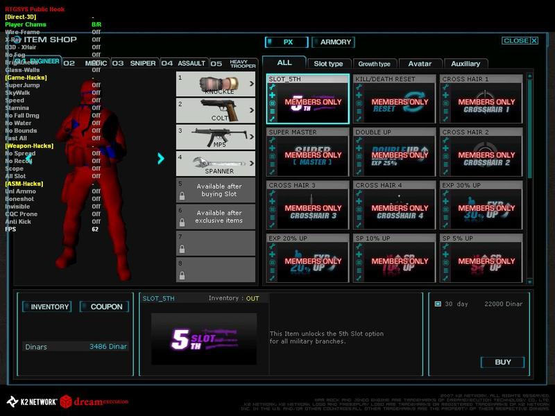Click the Kill/Death Reset item icon
The height and width of the screenshot is (416, 555).
(x=399, y=103)
